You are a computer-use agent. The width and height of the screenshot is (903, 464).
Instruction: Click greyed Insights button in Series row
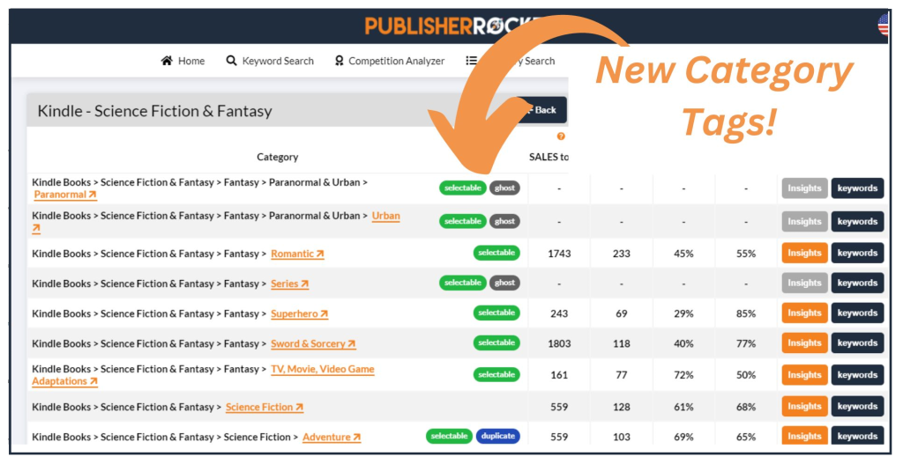(x=804, y=283)
